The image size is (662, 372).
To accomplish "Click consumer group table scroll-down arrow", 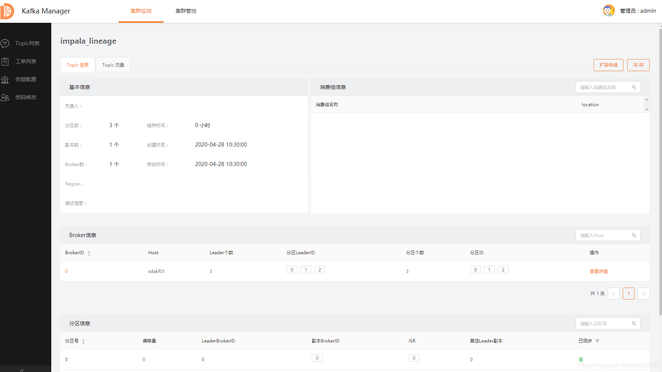I will (647, 110).
